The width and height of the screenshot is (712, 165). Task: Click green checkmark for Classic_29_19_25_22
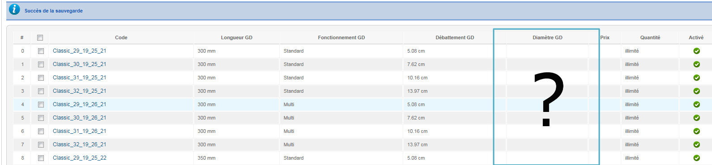click(696, 158)
